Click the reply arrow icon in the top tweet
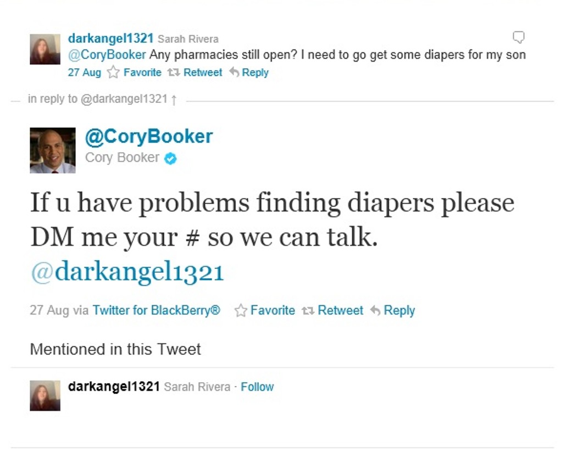567x473 pixels. point(234,73)
